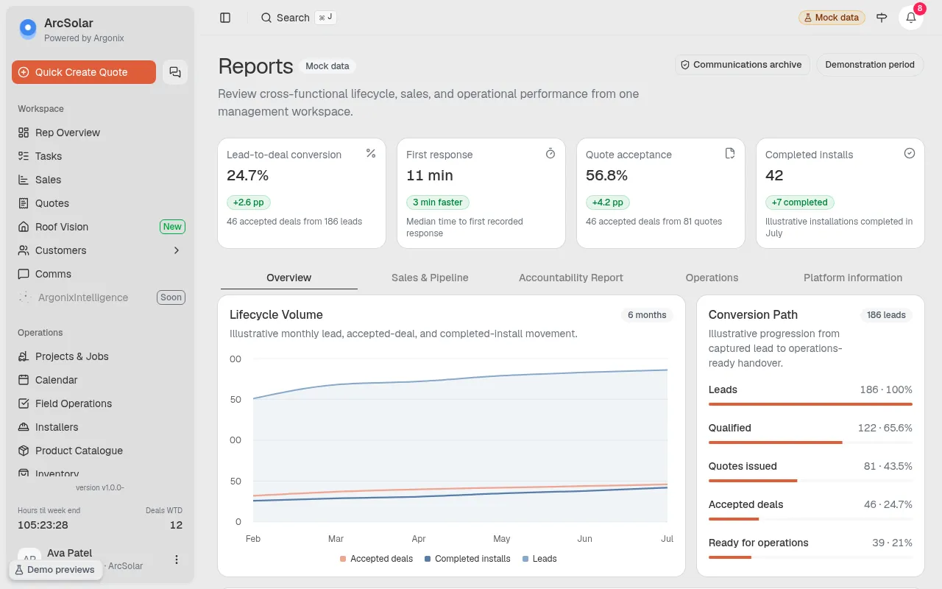Open the Platform information tab
942x589 pixels.
(853, 278)
